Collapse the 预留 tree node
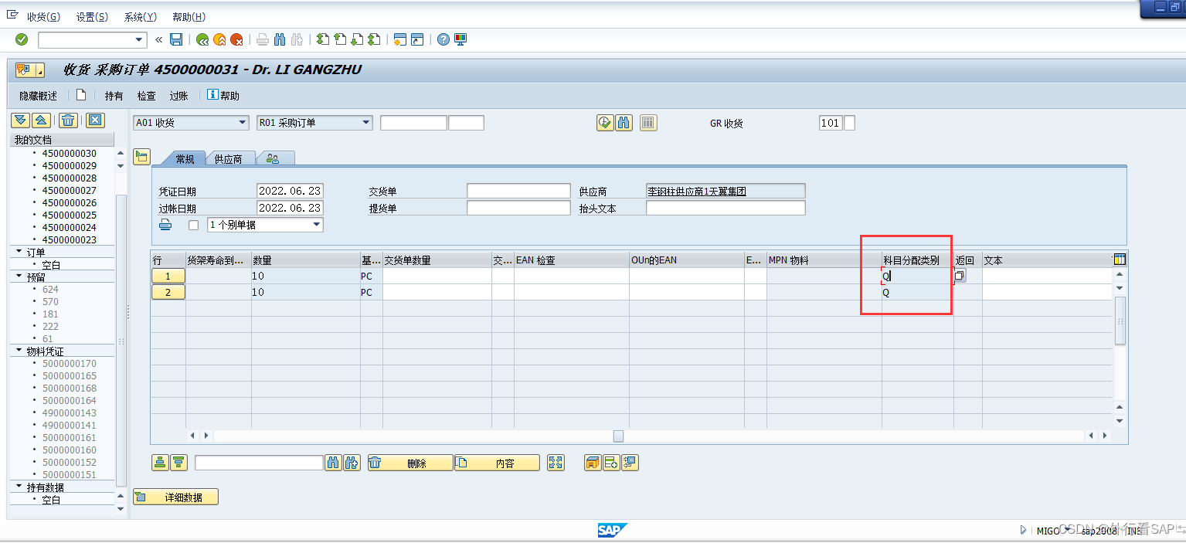1186x543 pixels. pyautogui.click(x=19, y=277)
